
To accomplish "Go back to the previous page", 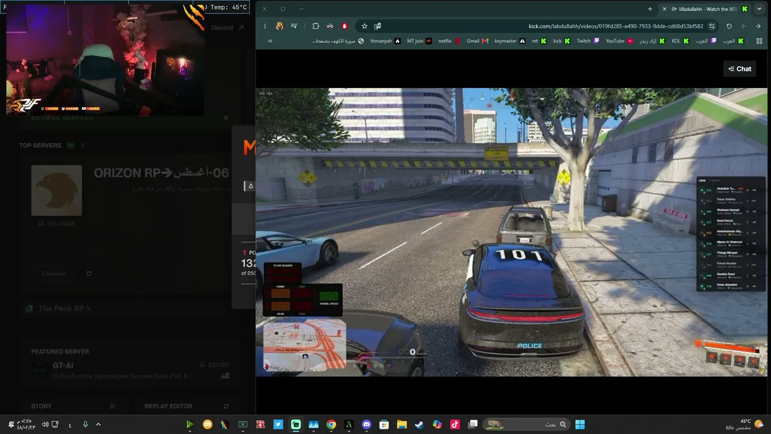I will click(x=758, y=26).
